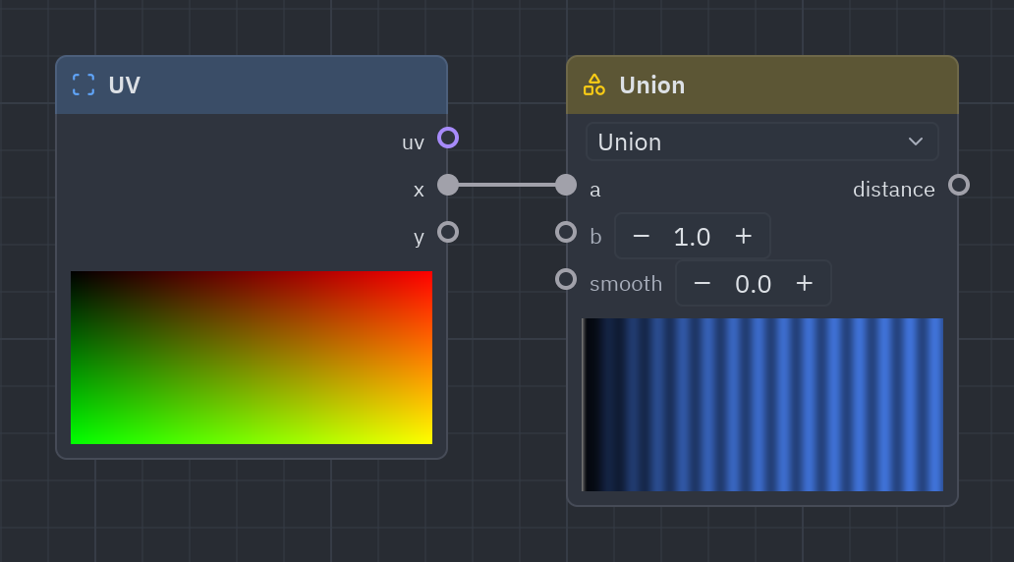Increase the smooth value with plus button

point(805,283)
